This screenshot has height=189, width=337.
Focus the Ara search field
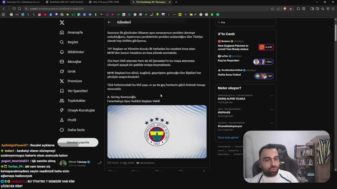click(246, 22)
